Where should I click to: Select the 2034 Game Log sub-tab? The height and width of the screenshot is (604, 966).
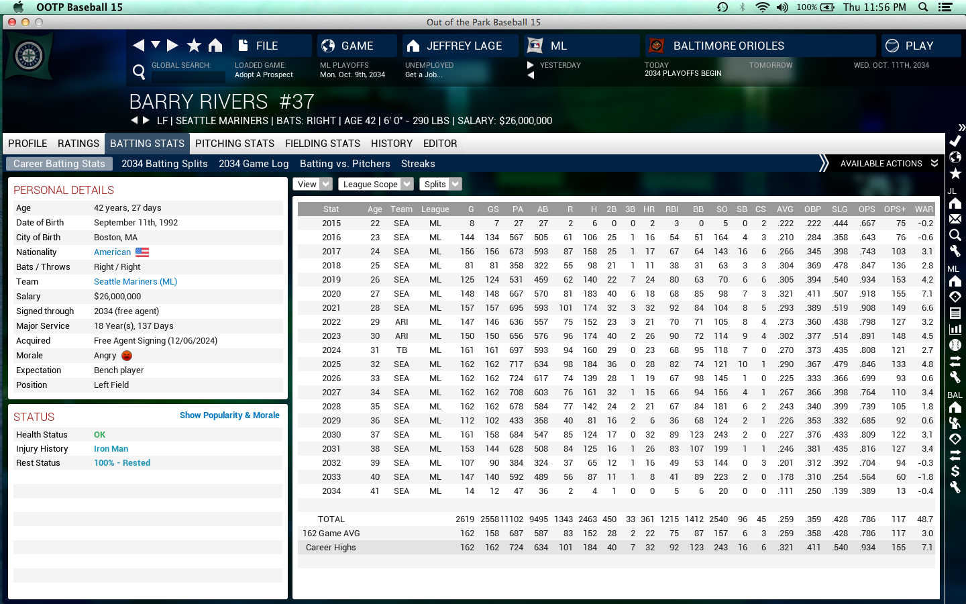(x=254, y=164)
